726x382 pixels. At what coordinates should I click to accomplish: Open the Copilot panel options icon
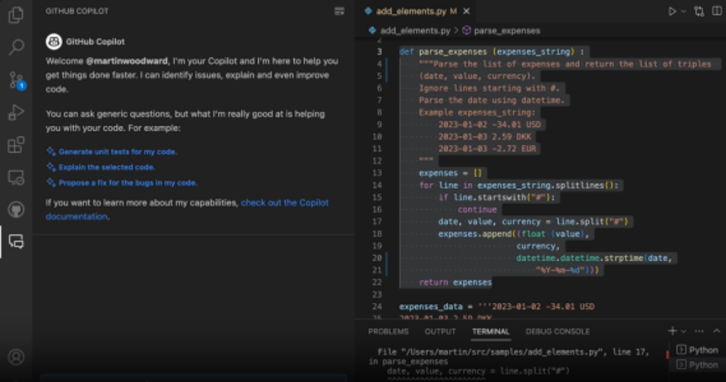point(339,11)
